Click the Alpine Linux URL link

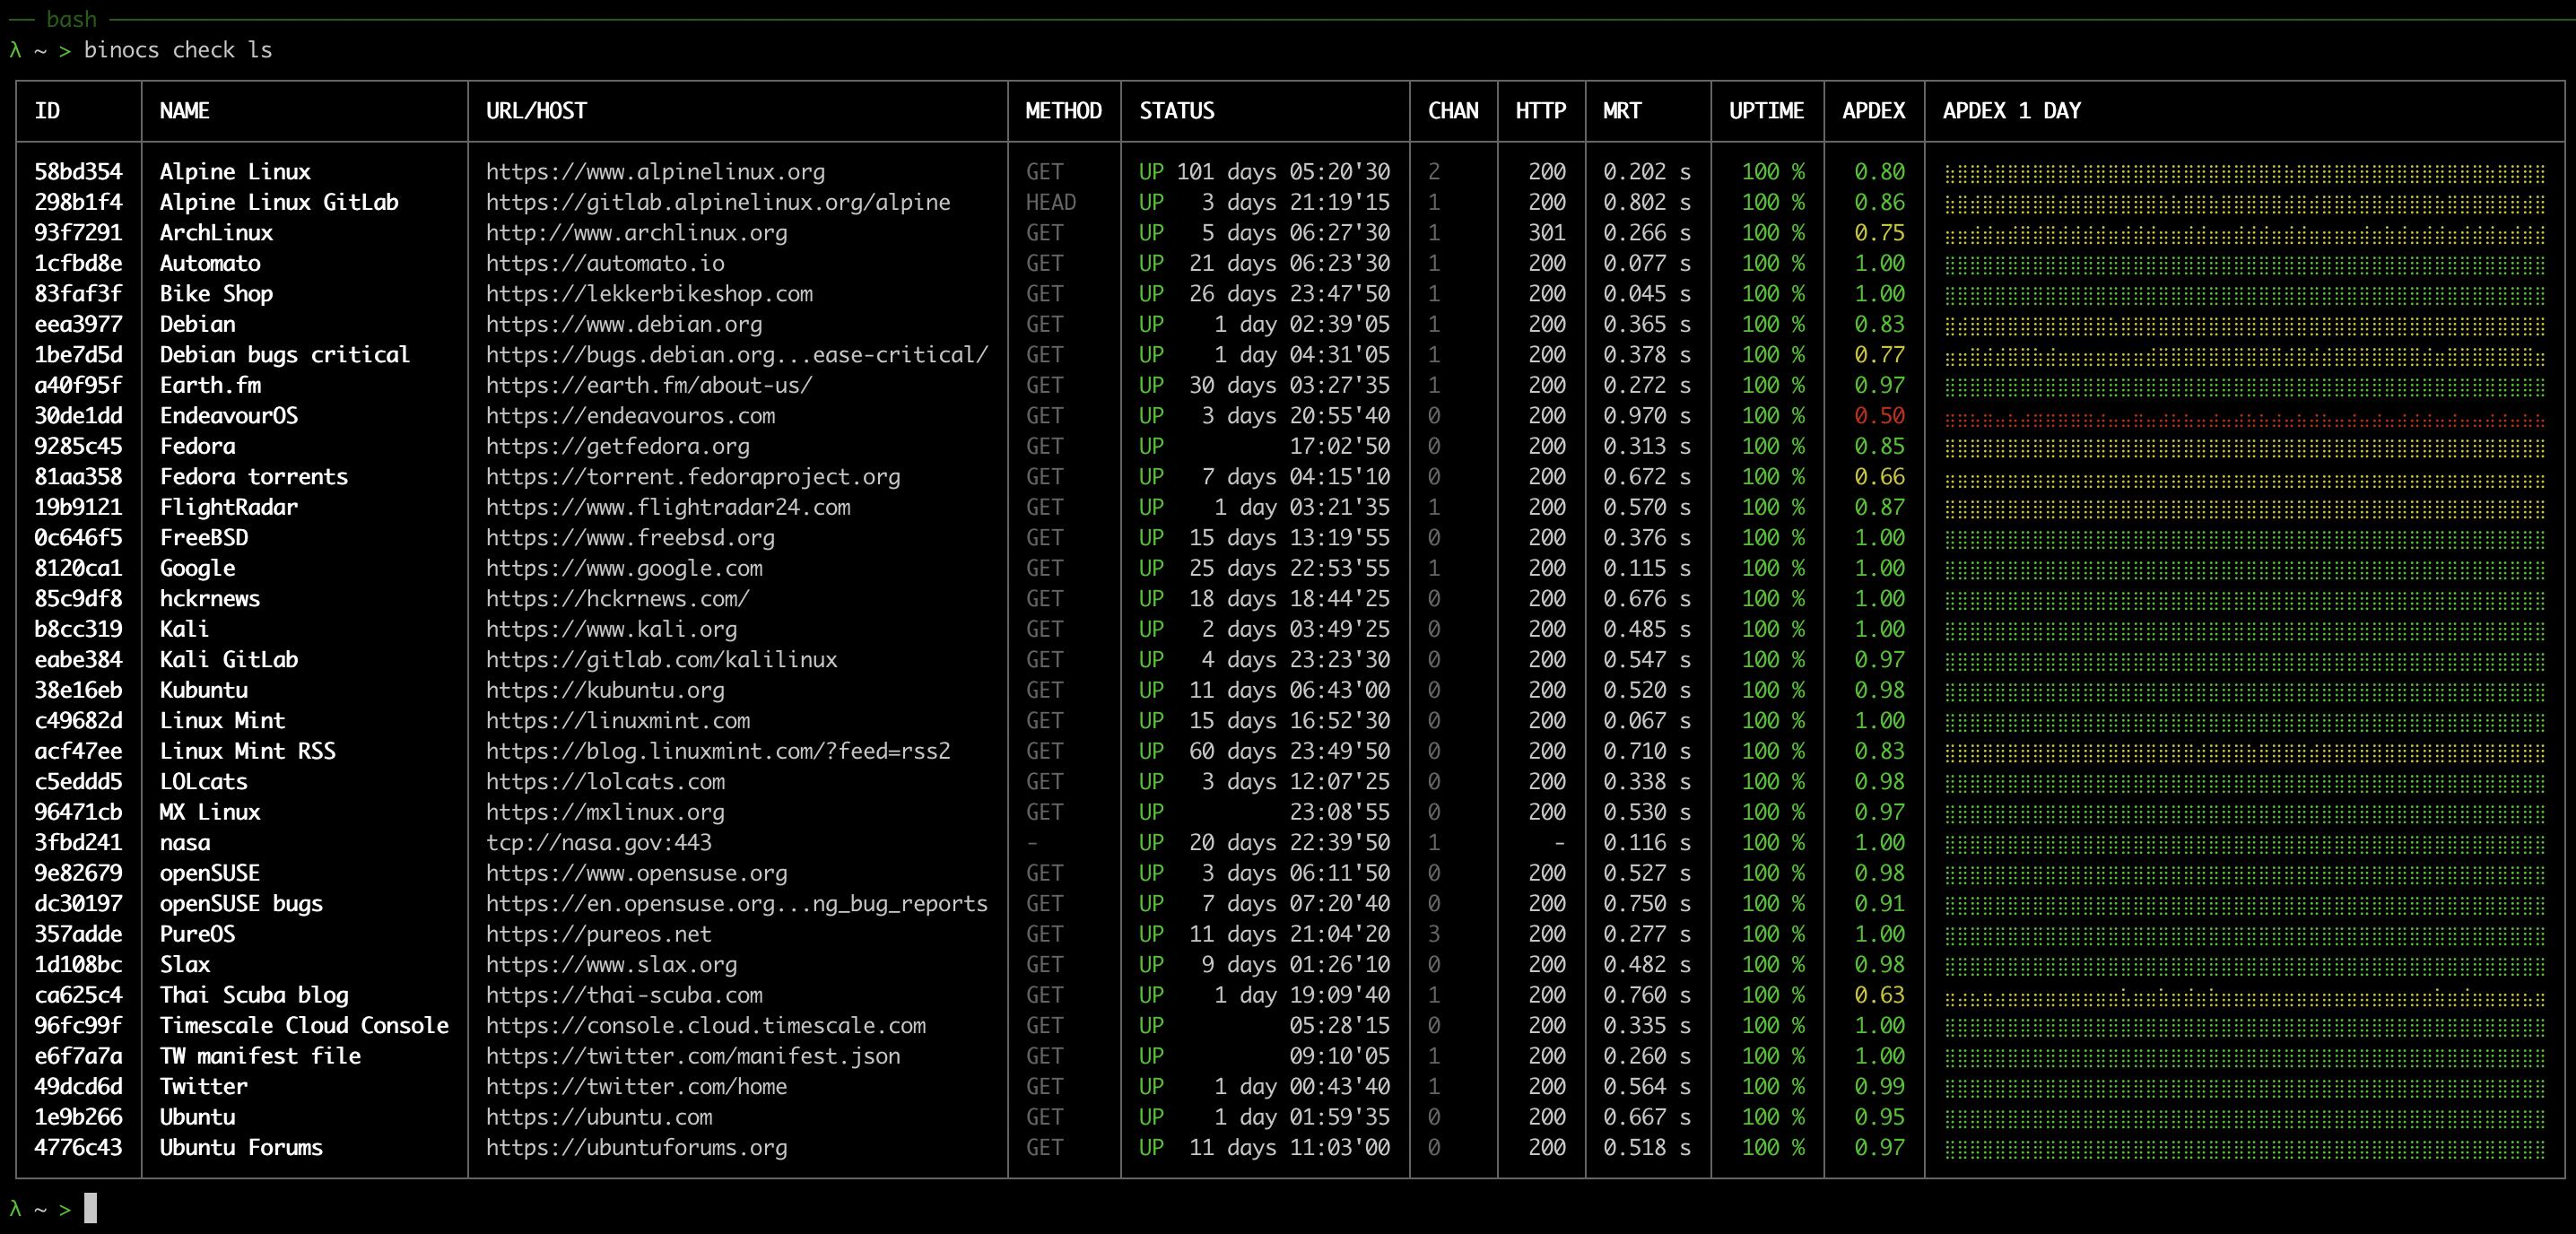point(655,172)
